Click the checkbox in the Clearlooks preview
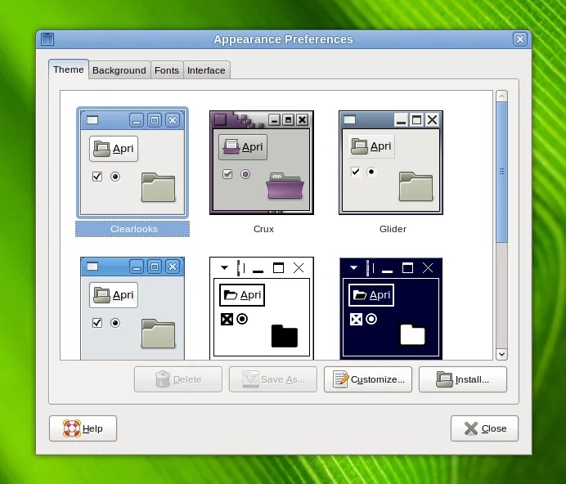 pyautogui.click(x=97, y=177)
